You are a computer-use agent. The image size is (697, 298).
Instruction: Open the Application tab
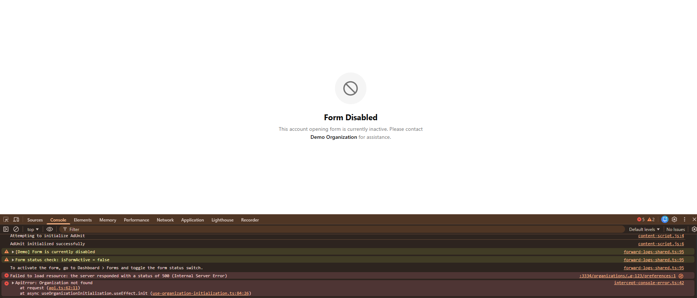coord(193,220)
